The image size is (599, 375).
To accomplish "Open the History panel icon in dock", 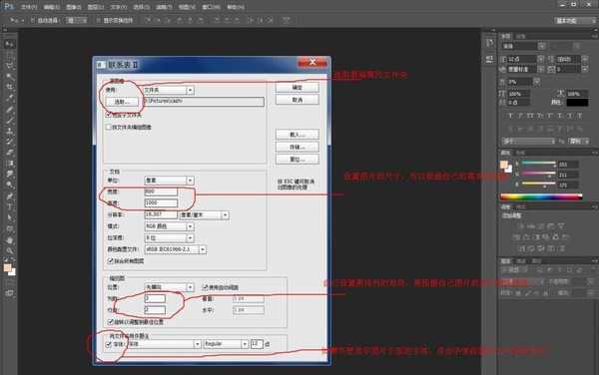I will click(x=490, y=44).
